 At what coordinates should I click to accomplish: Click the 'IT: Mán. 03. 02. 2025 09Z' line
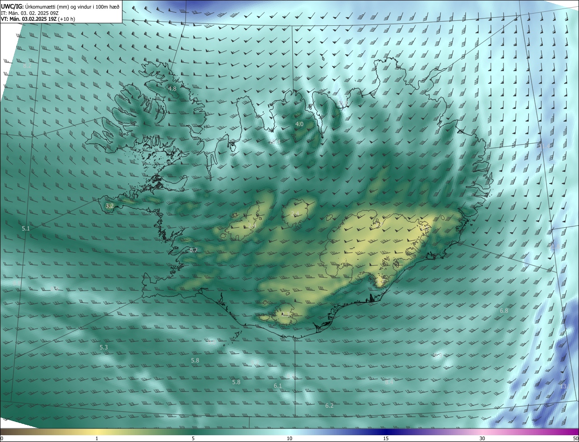pyautogui.click(x=30, y=13)
